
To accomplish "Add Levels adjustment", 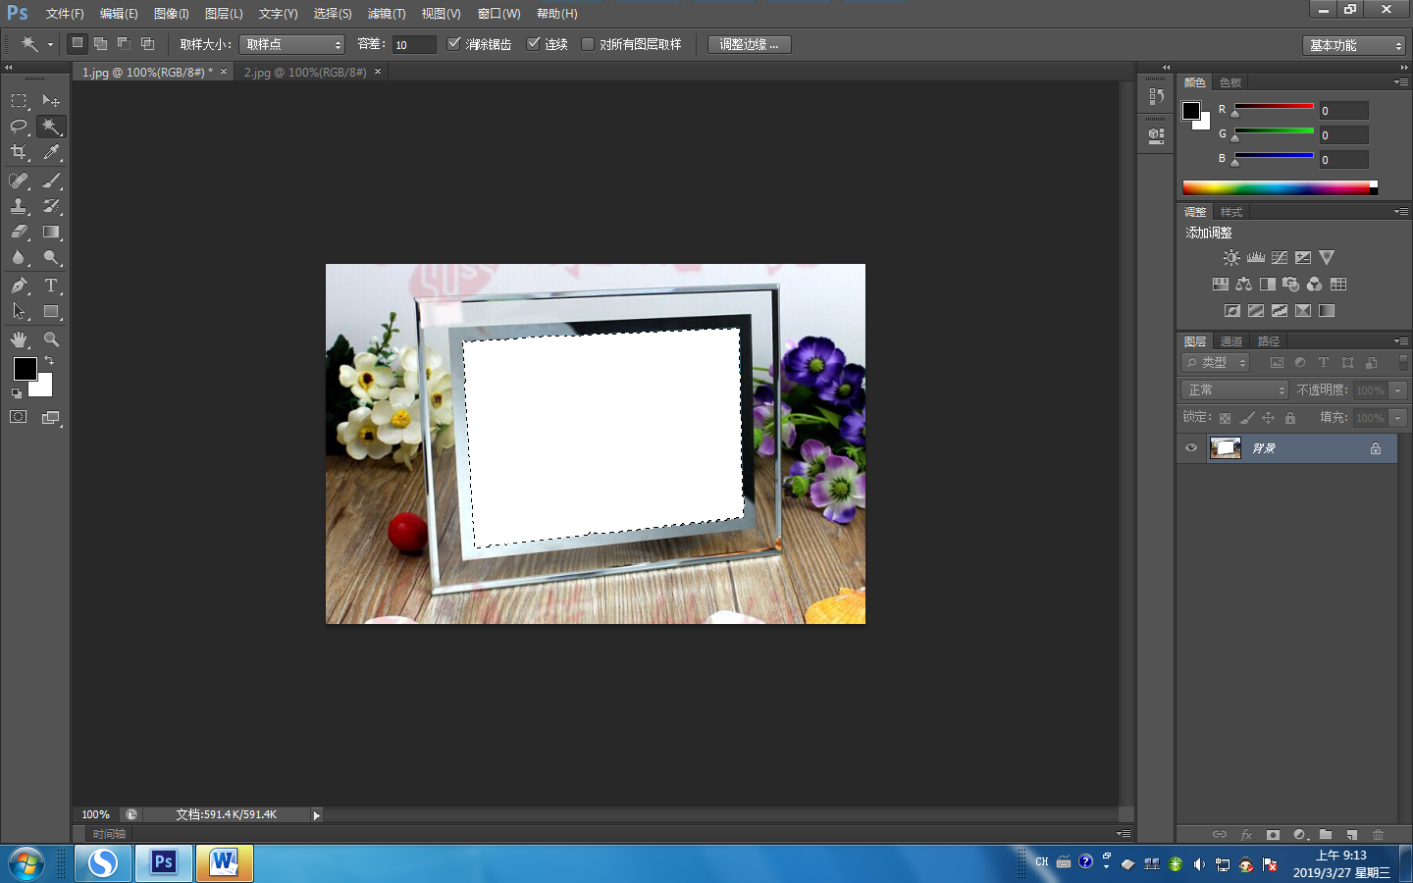I will [x=1255, y=258].
